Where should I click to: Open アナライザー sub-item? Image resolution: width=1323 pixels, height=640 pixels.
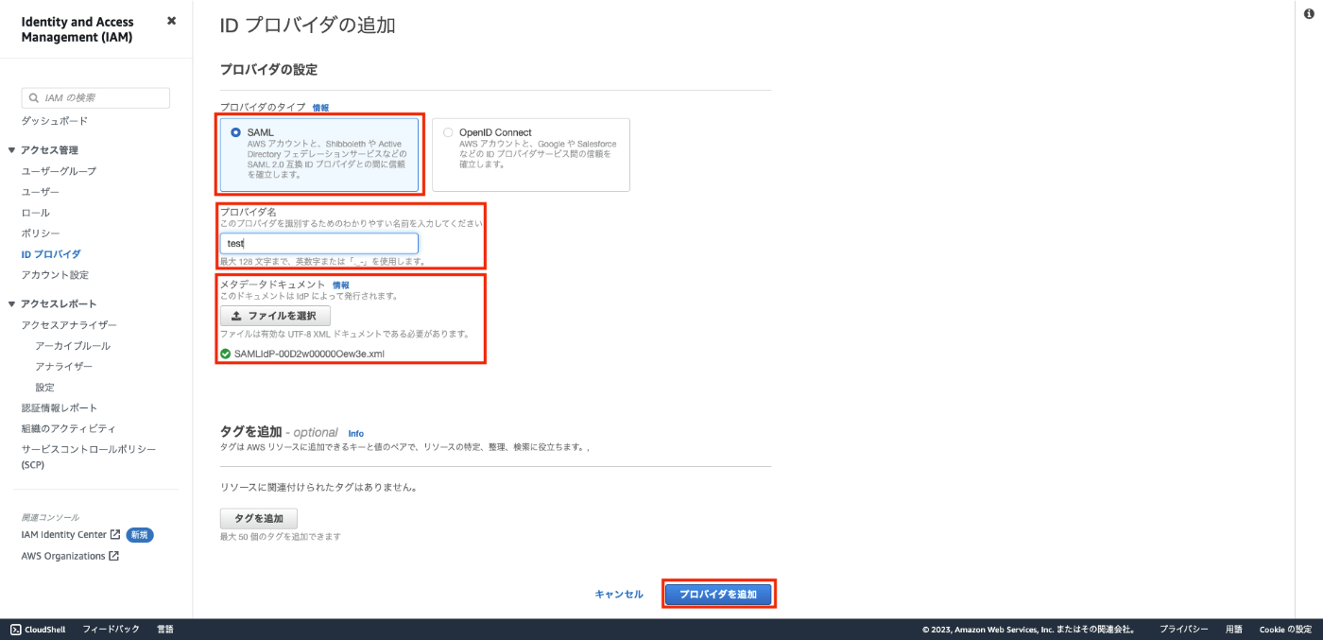[63, 367]
